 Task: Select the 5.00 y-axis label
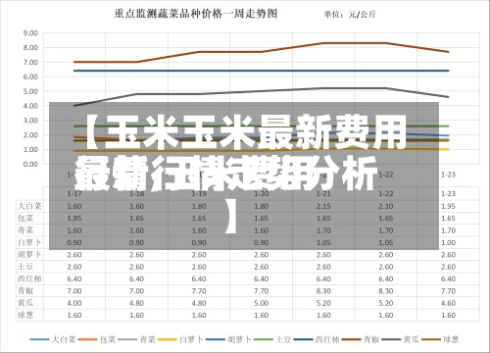click(x=30, y=91)
